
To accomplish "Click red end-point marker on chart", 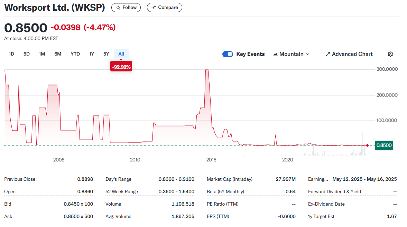I will 367,145.
